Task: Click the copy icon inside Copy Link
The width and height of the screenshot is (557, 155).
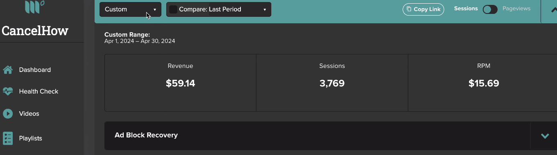Action: (x=409, y=9)
